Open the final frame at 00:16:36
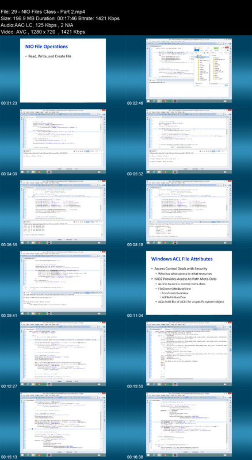 [189, 424]
